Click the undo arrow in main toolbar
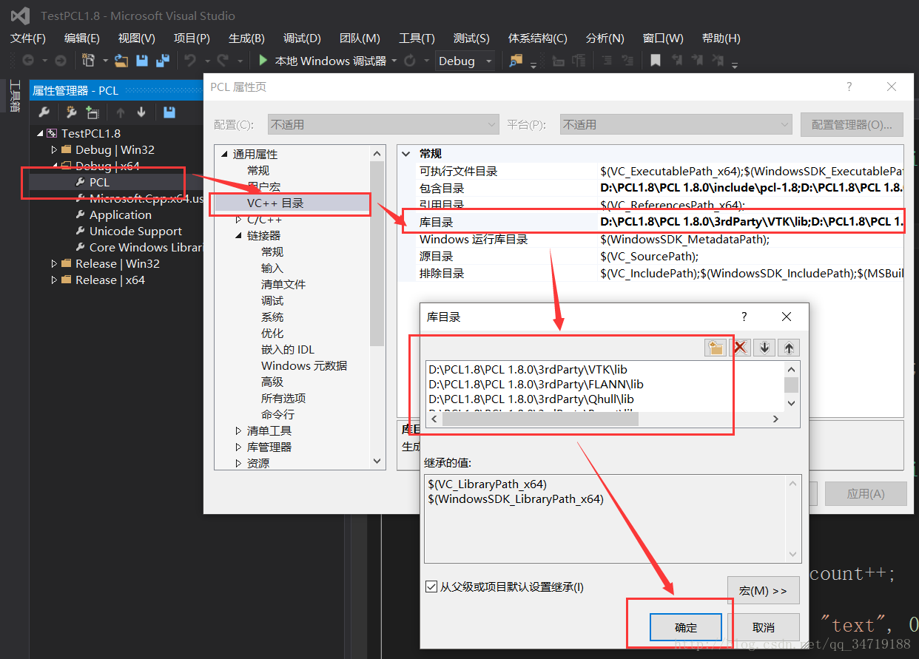 (x=190, y=61)
